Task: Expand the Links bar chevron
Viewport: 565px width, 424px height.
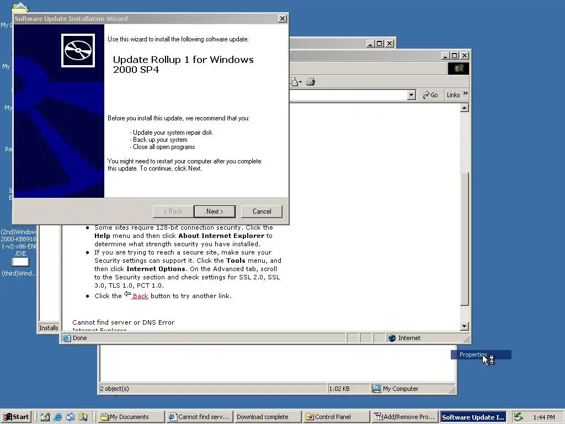Action: point(466,93)
